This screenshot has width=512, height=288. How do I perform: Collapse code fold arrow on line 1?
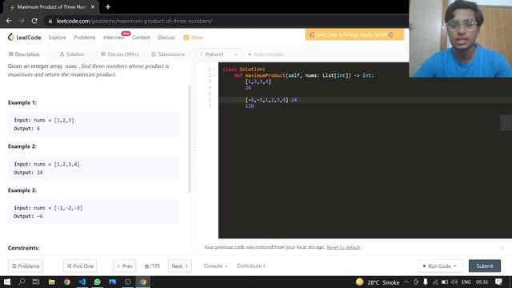coord(214,70)
